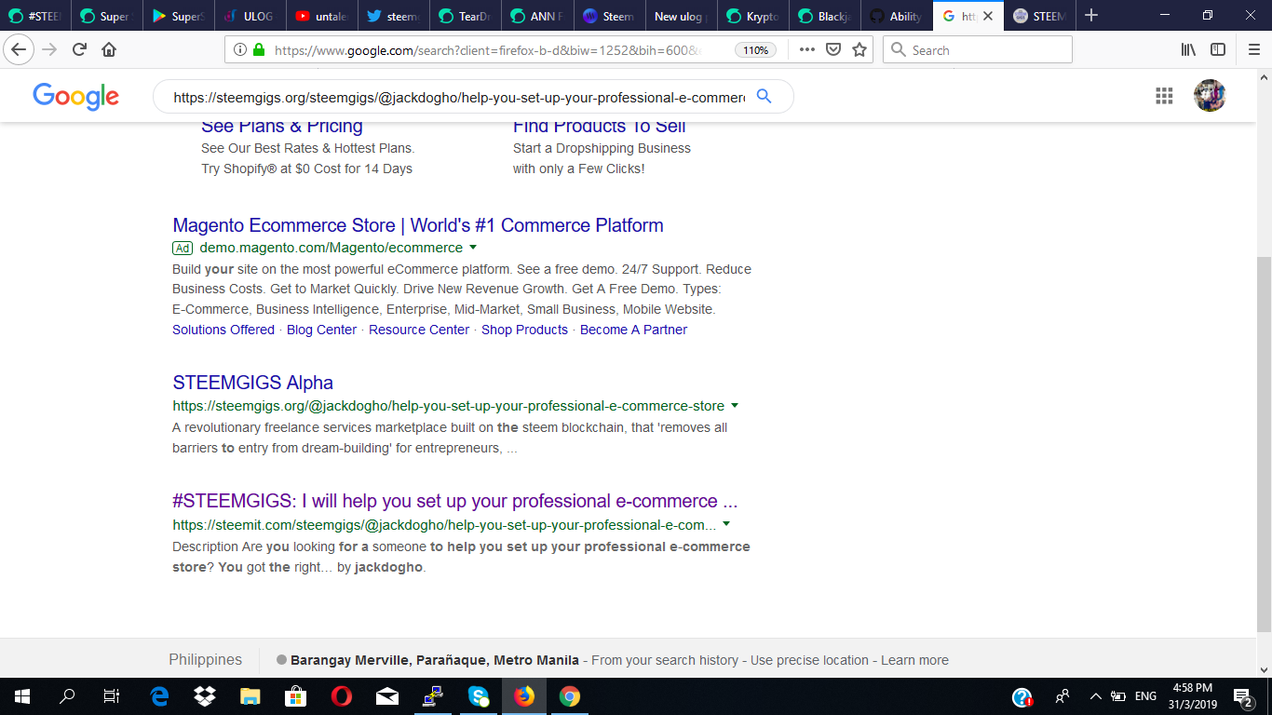
Task: Expand the steemit.com result dropdown arrow
Action: [x=726, y=524]
